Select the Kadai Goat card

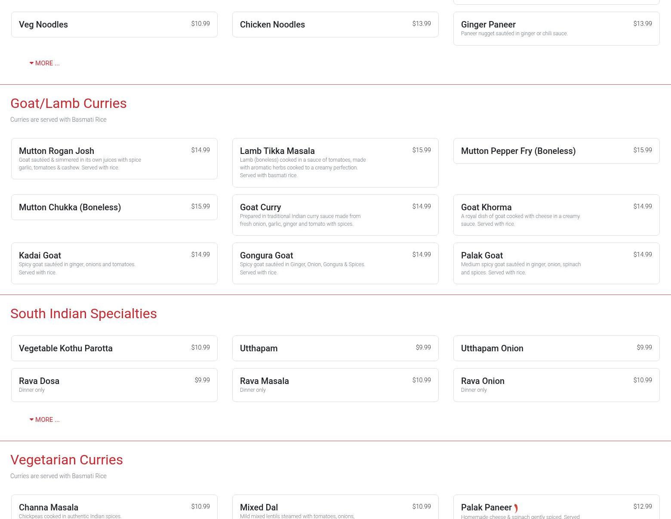tap(114, 263)
